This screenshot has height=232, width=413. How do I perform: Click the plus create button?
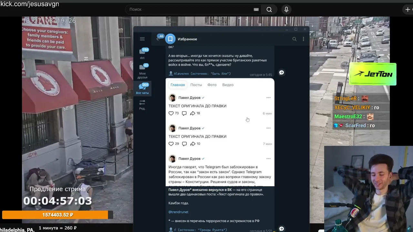(408, 9)
